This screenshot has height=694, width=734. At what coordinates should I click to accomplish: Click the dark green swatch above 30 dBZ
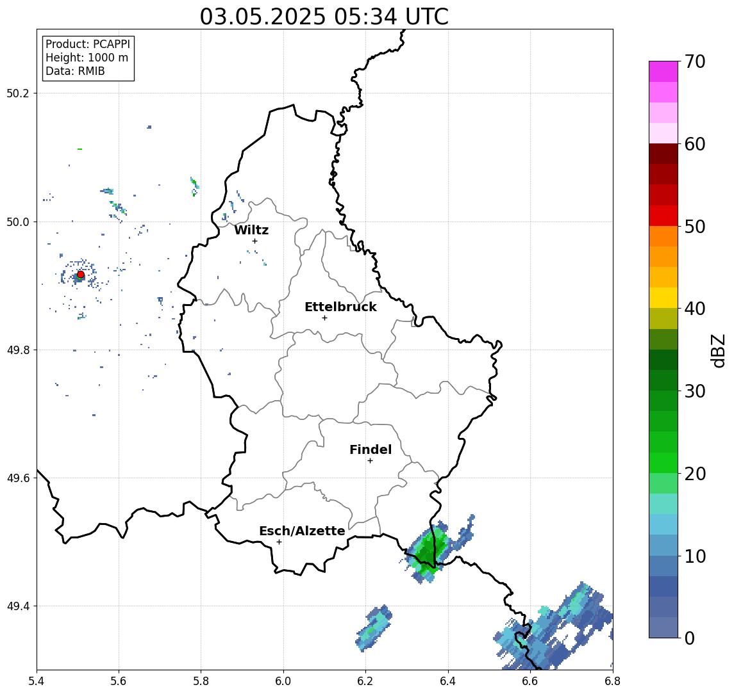click(663, 380)
